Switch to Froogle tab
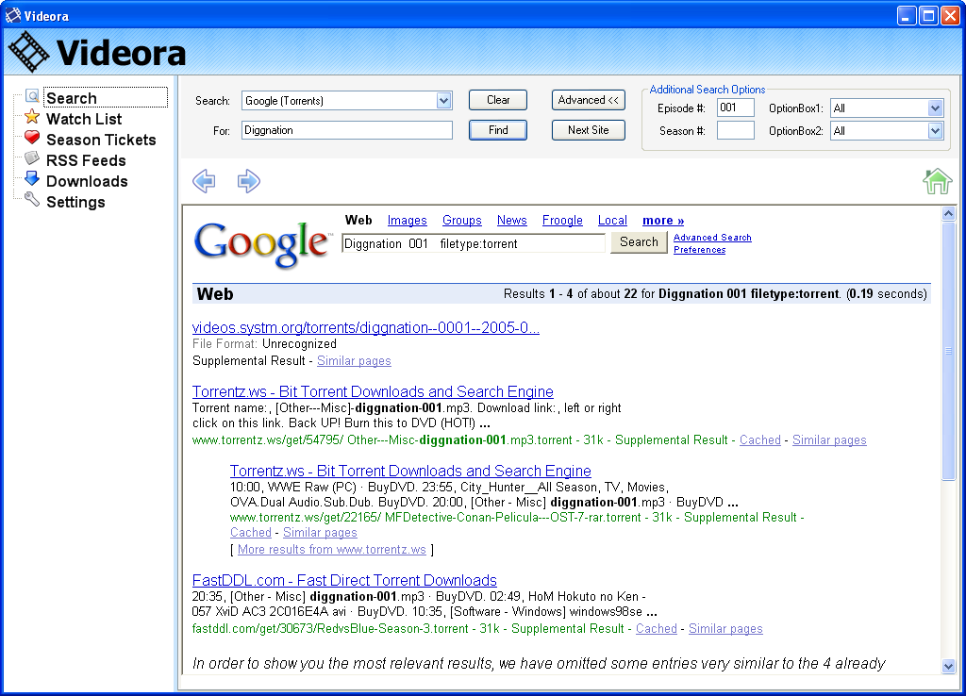966x696 pixels. [562, 221]
